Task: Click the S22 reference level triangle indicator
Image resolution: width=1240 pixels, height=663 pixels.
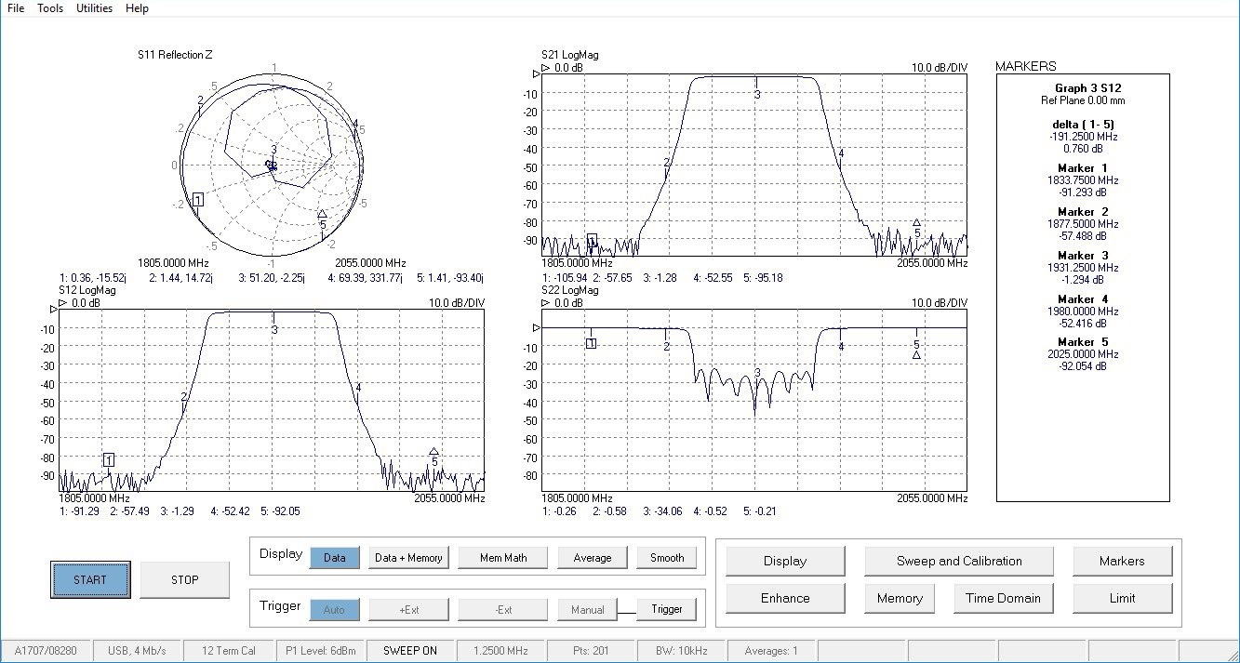Action: (536, 327)
